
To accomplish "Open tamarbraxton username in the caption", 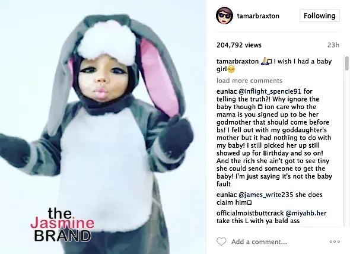I will (237, 61).
